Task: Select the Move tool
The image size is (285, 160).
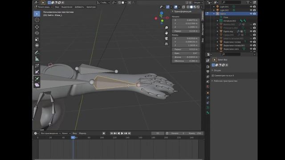Action: pyautogui.click(x=37, y=27)
